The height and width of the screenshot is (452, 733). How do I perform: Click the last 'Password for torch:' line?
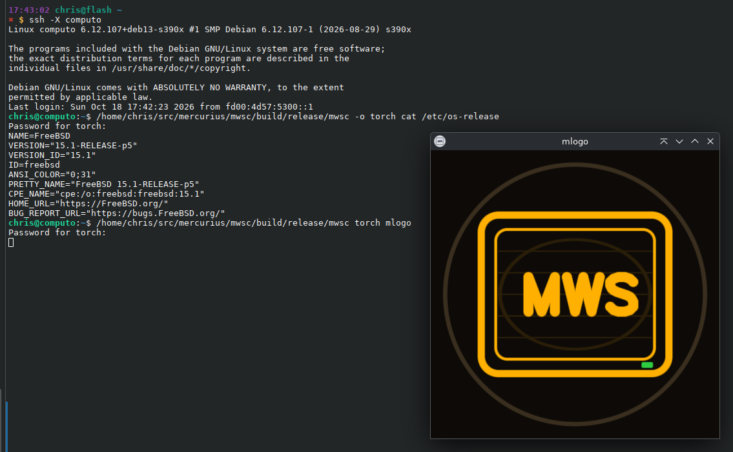[x=57, y=233]
